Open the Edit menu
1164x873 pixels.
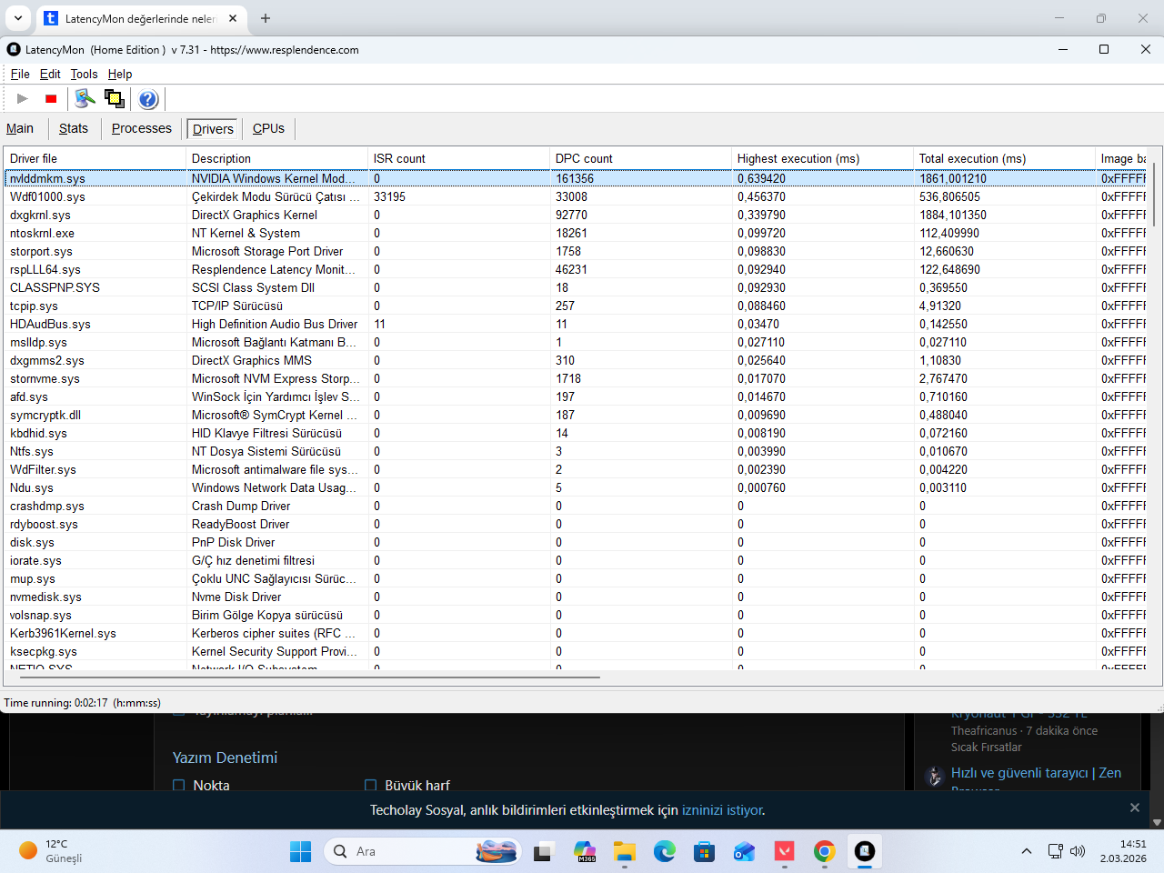coord(50,74)
